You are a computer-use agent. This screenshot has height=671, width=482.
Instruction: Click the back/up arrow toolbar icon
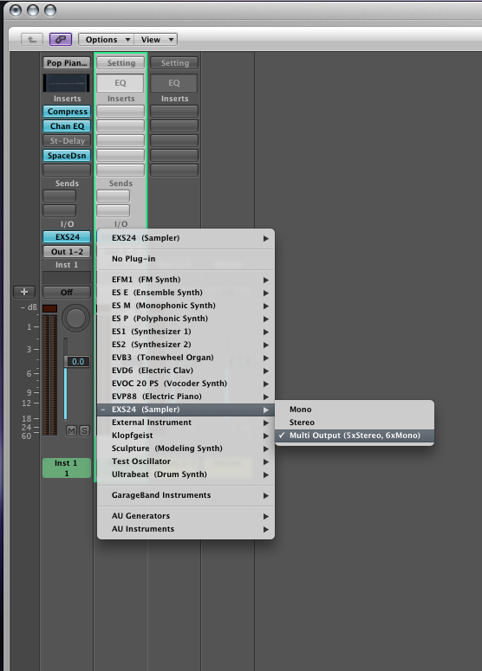coord(32,39)
